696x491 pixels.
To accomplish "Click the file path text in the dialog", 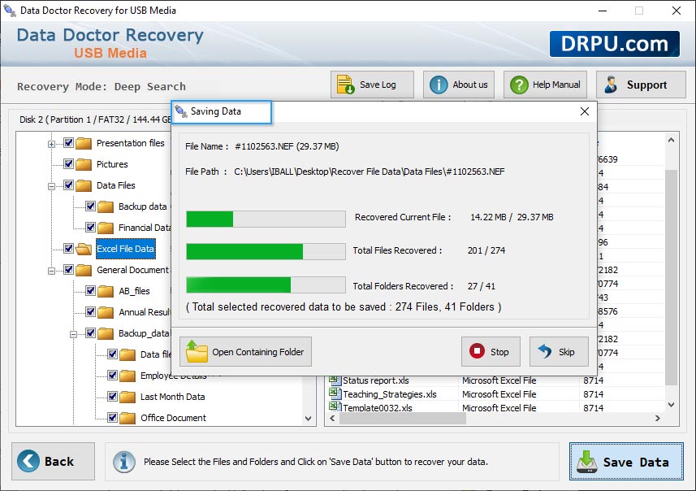I will [369, 172].
